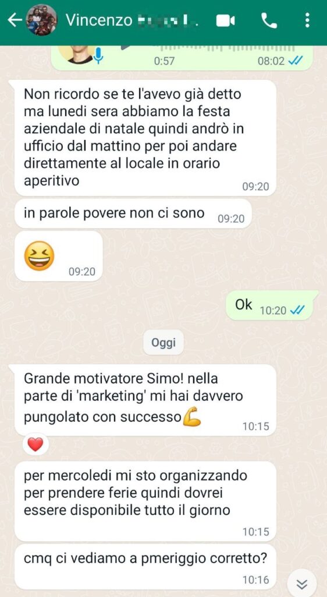
Task: Tap the flexed bicep emoji
Action: point(192,417)
